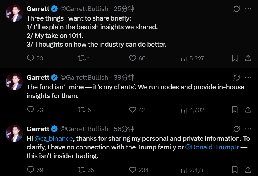This screenshot has height=176, width=258.
Task: Like the tweet with 234 likes
Action: click(x=133, y=170)
